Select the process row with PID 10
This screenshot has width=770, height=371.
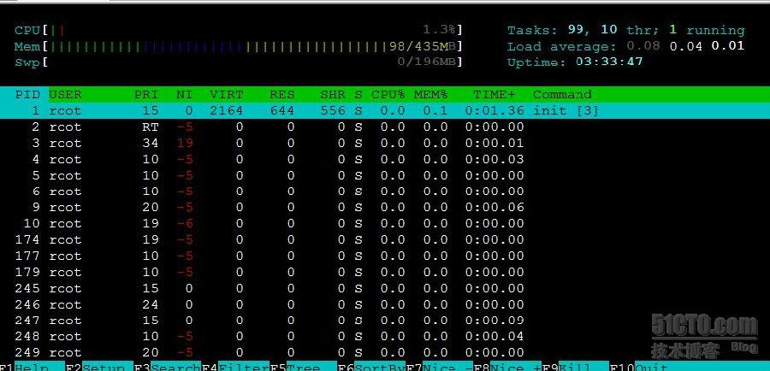(385, 224)
